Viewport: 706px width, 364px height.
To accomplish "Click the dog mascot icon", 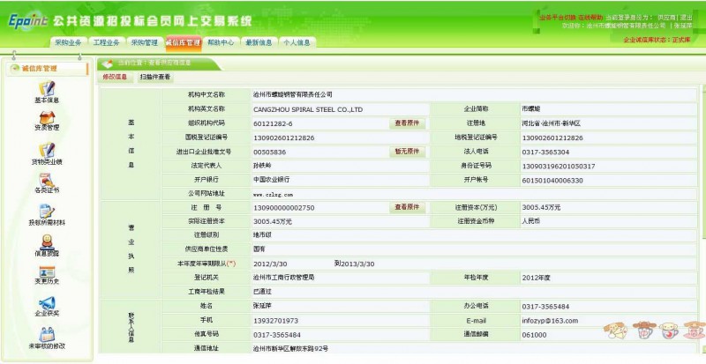I will coord(615,331).
